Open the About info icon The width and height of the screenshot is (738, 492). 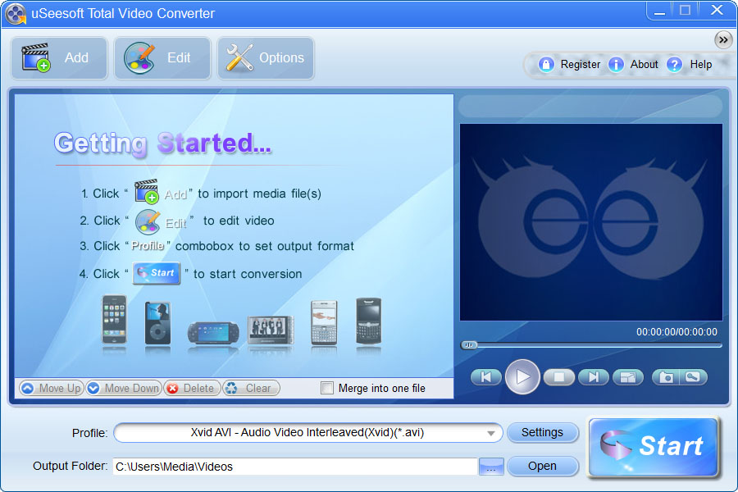tap(616, 64)
